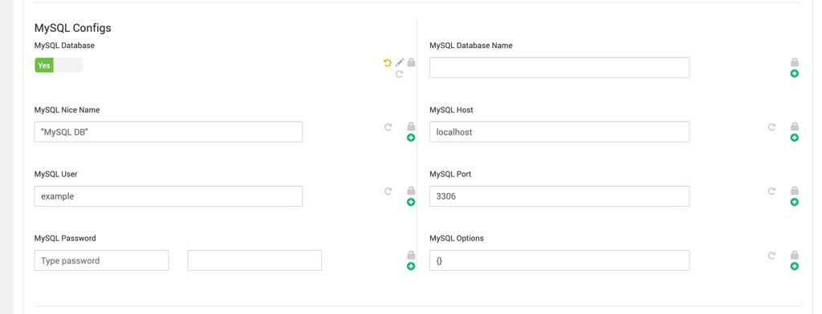Click the MySQL Nice Name field
This screenshot has height=314, width=822.
tap(169, 132)
